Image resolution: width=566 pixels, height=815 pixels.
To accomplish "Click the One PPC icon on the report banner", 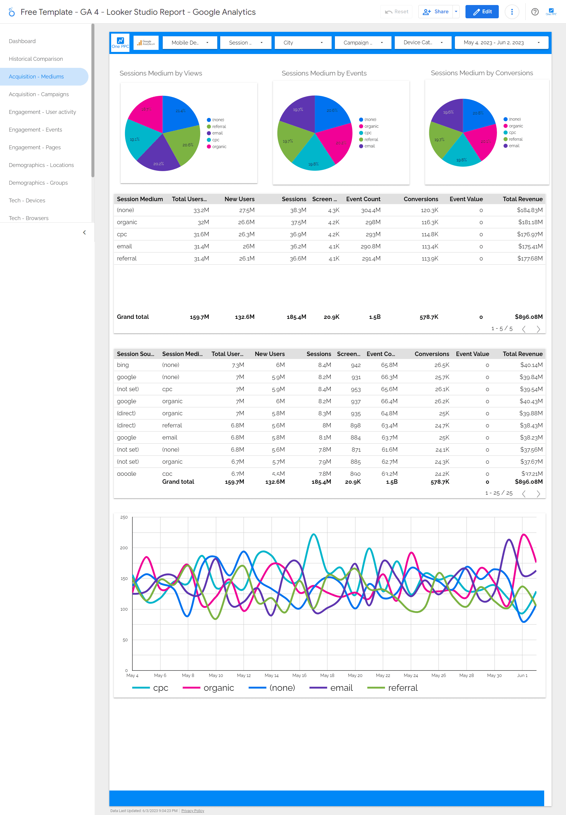I will point(120,42).
